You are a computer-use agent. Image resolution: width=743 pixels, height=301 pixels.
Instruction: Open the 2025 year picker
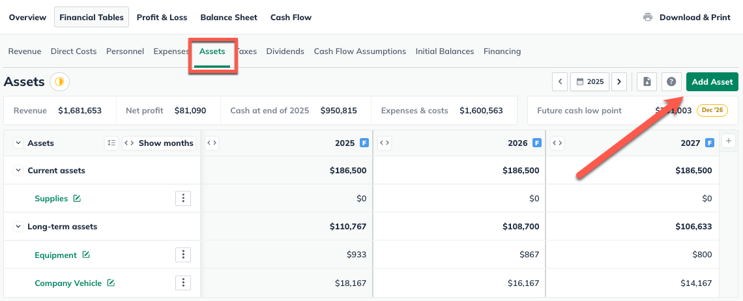coord(590,82)
